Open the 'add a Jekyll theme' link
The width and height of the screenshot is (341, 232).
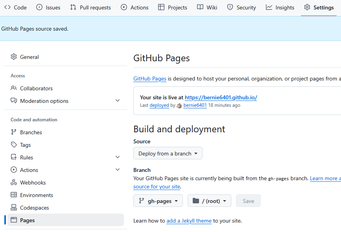point(189,221)
